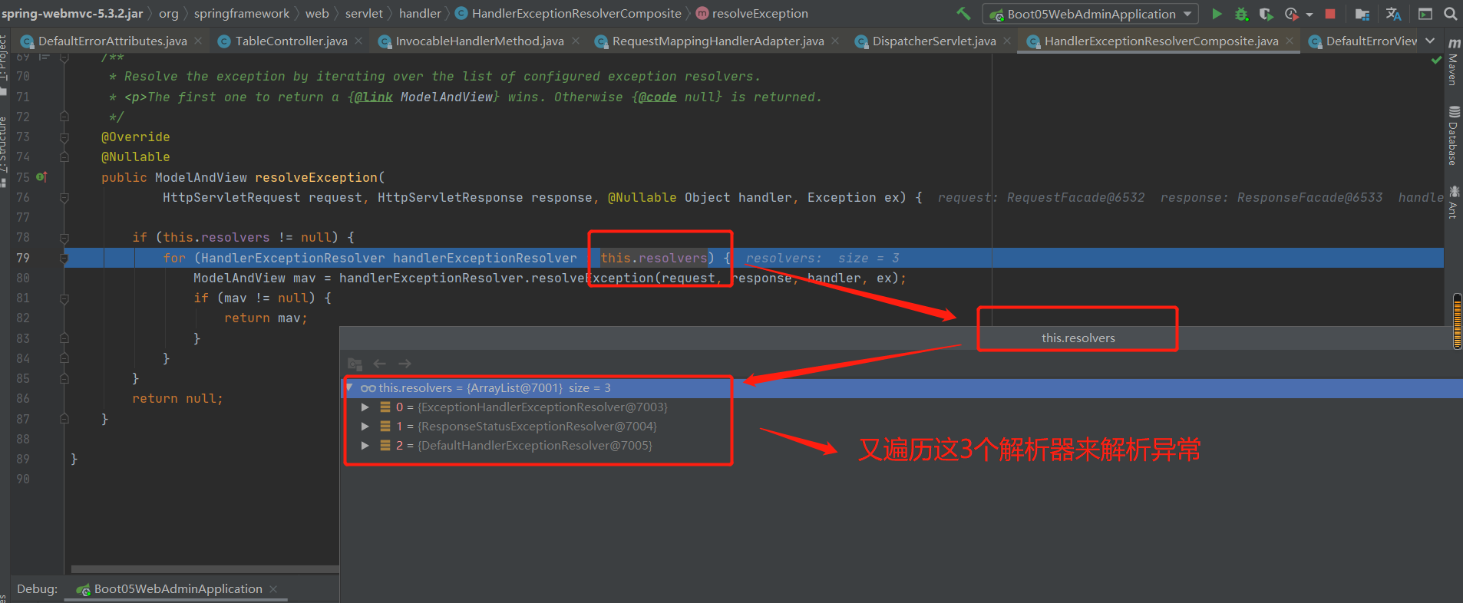This screenshot has width=1463, height=603.
Task: Switch to the TableController.java tab
Action: [291, 41]
